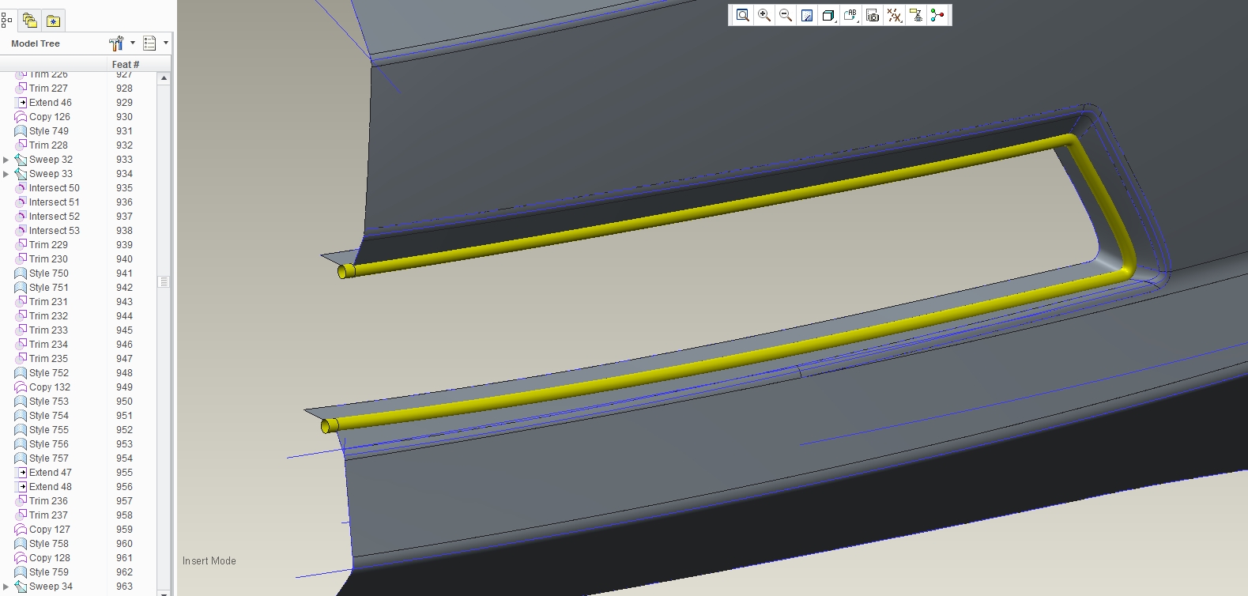Viewport: 1248px width, 596px height.
Task: Select the Extend 46 feature icon
Action: tap(21, 103)
